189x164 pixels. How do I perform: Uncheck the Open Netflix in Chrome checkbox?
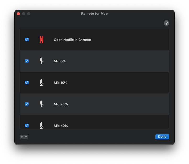[27, 39]
